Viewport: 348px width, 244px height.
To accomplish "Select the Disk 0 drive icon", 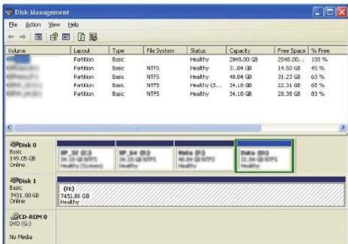I will [x=14, y=145].
